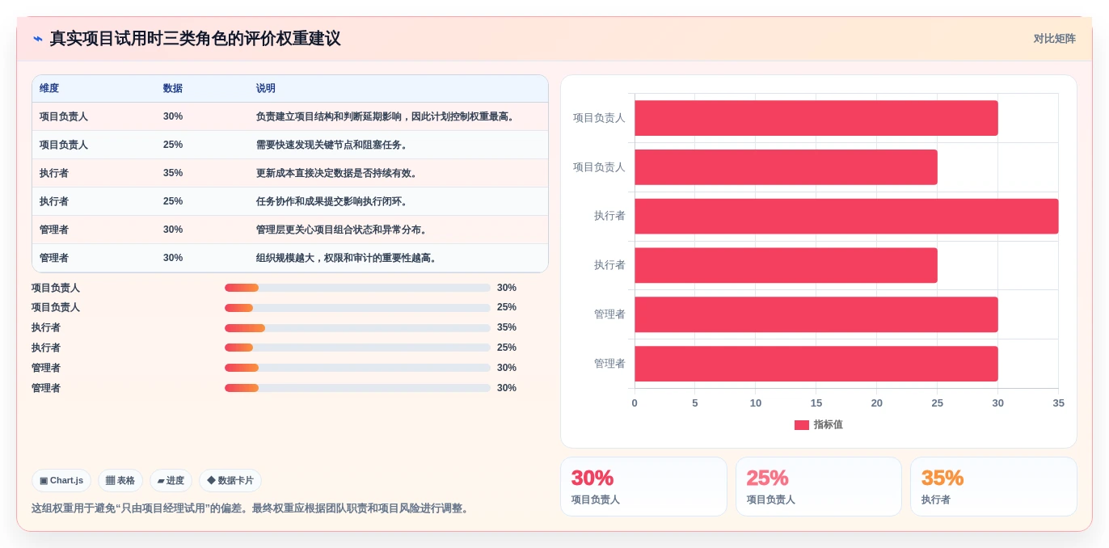Screen dimensions: 1109x548
Task: Click the x-axis tick label 5
Action: (695, 403)
